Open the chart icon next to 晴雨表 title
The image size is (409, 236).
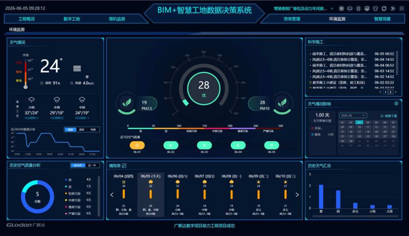(x=124, y=165)
